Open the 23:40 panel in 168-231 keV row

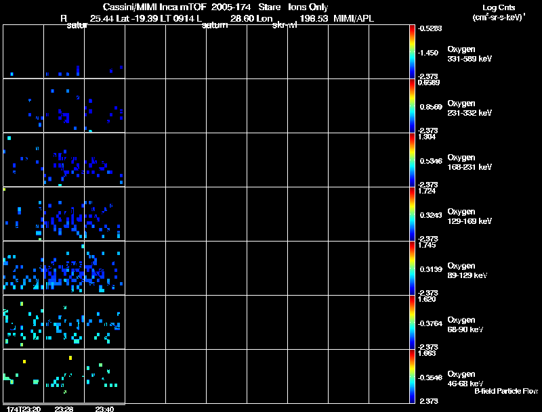pos(104,160)
